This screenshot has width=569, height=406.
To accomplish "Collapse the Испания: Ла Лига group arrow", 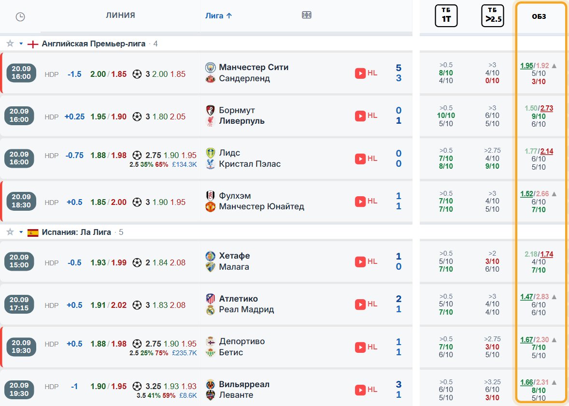I will (x=21, y=232).
